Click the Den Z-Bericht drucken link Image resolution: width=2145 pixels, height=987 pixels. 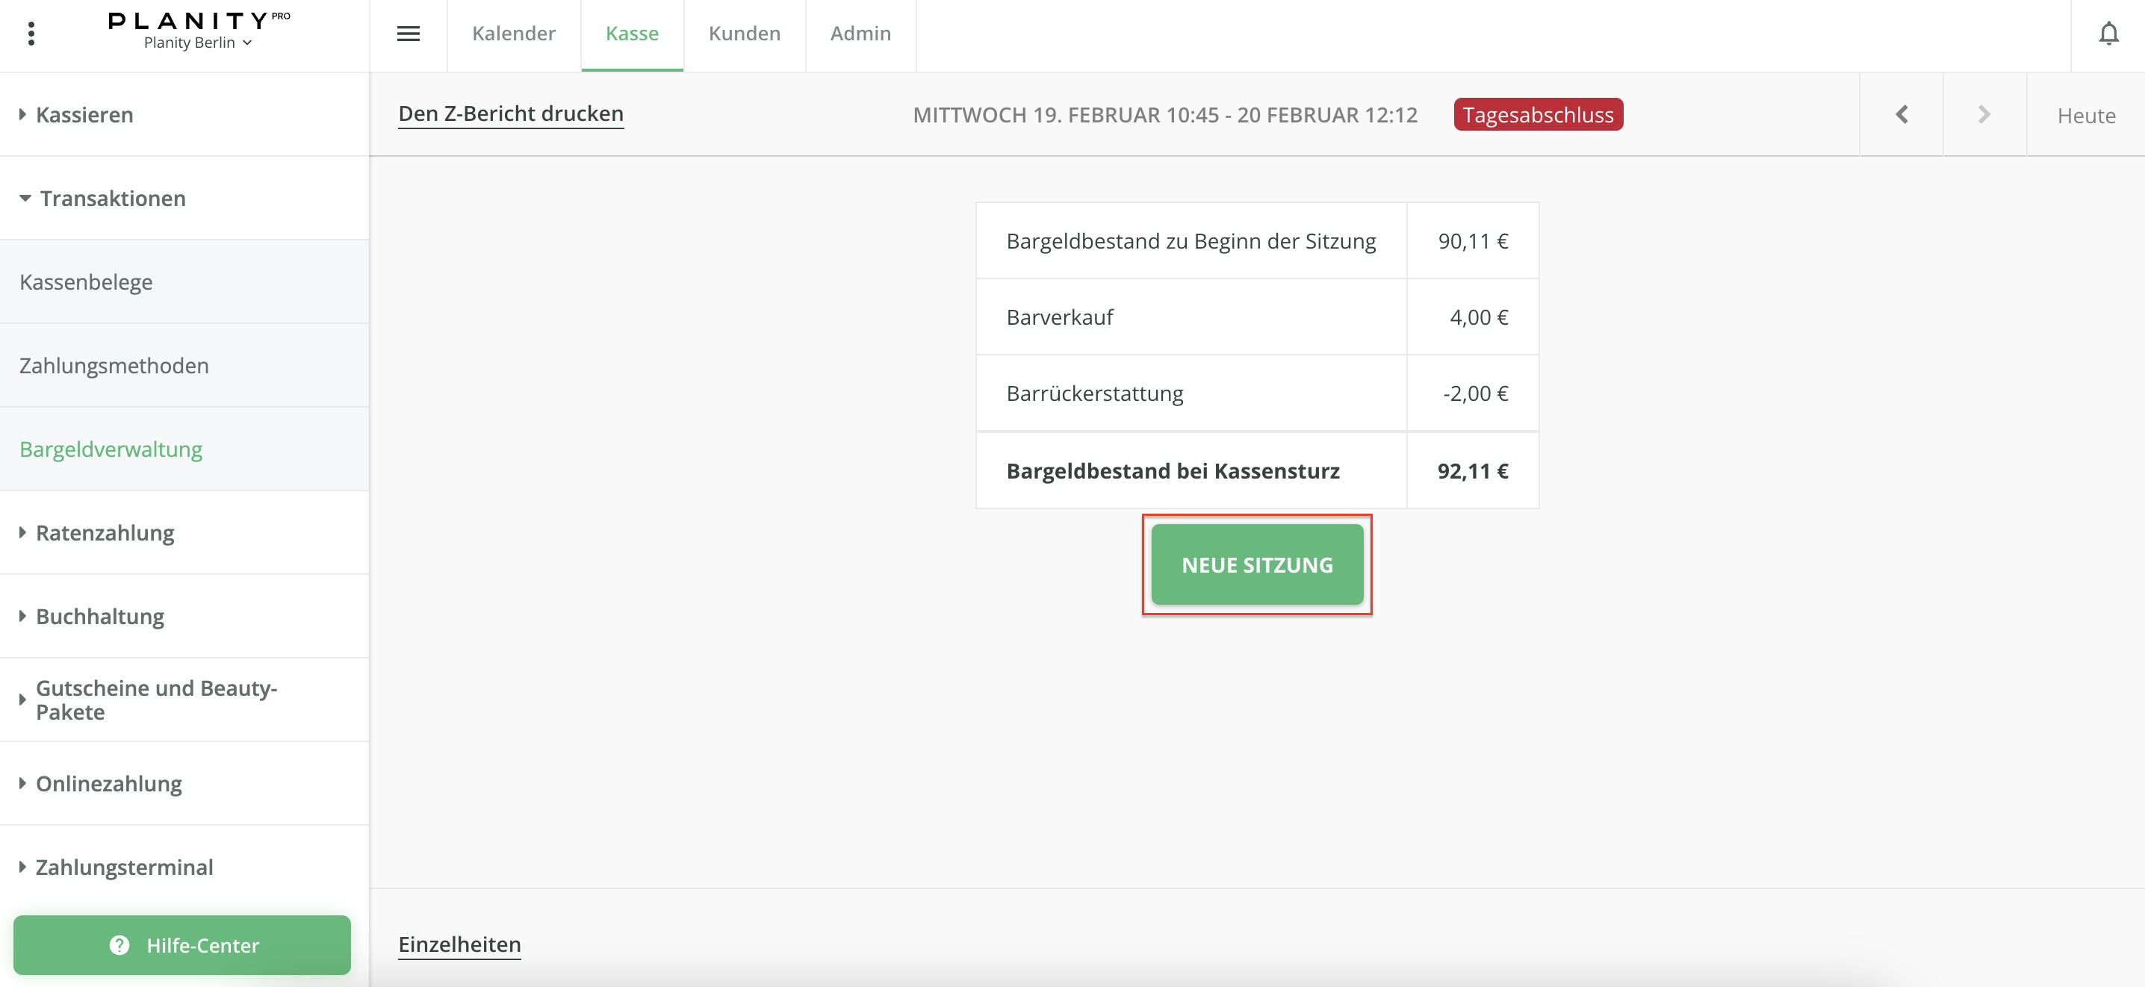pos(510,114)
